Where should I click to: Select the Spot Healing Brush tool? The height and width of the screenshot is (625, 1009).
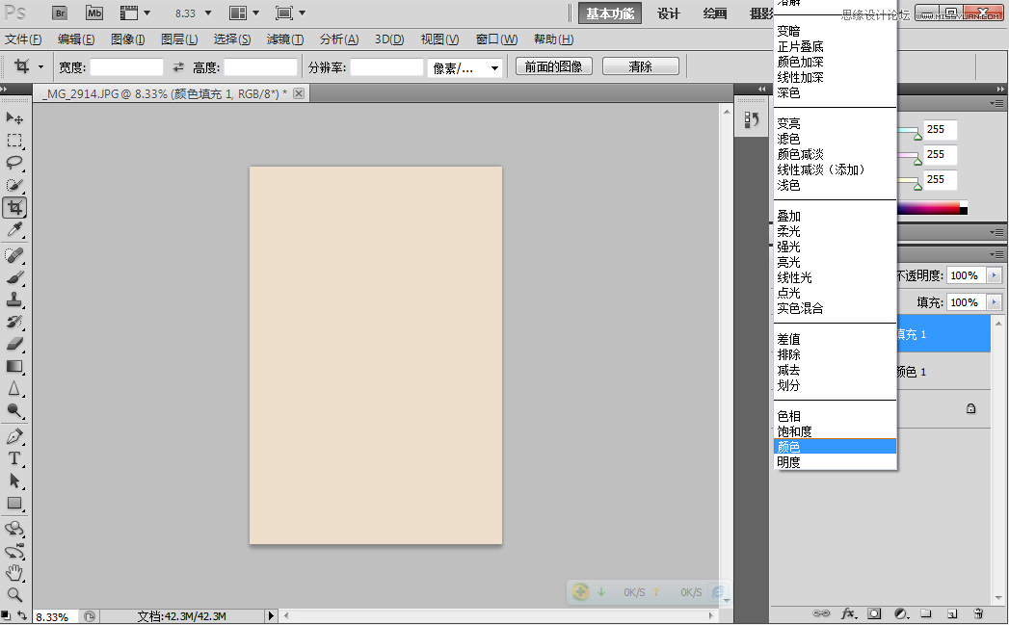point(14,255)
